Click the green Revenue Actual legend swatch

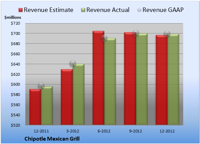[x=83, y=10]
